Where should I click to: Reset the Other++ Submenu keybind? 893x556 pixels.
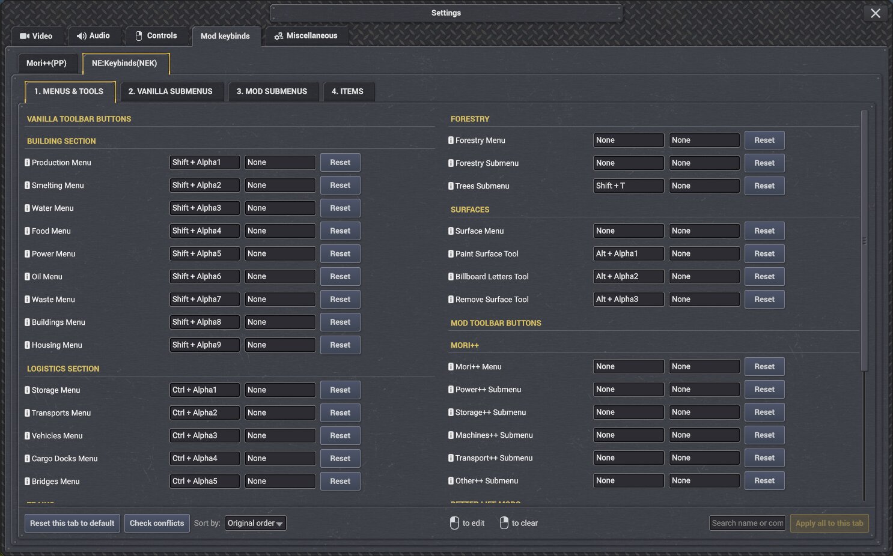[x=764, y=481]
